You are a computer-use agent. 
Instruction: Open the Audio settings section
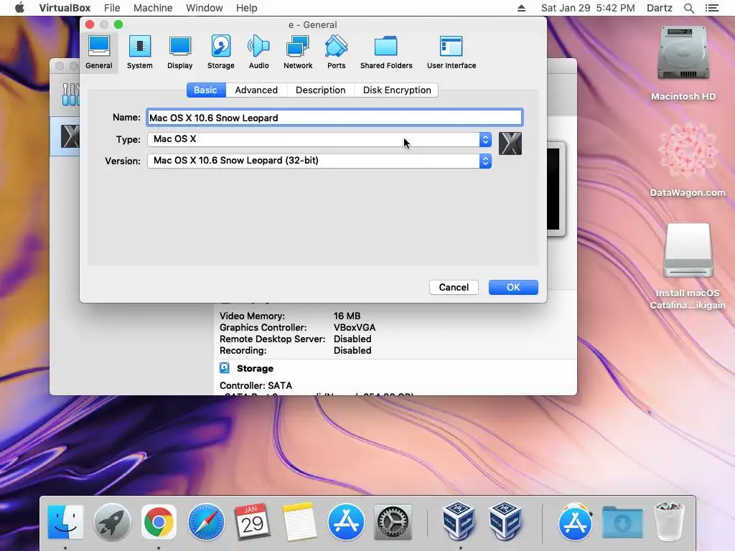(x=258, y=52)
